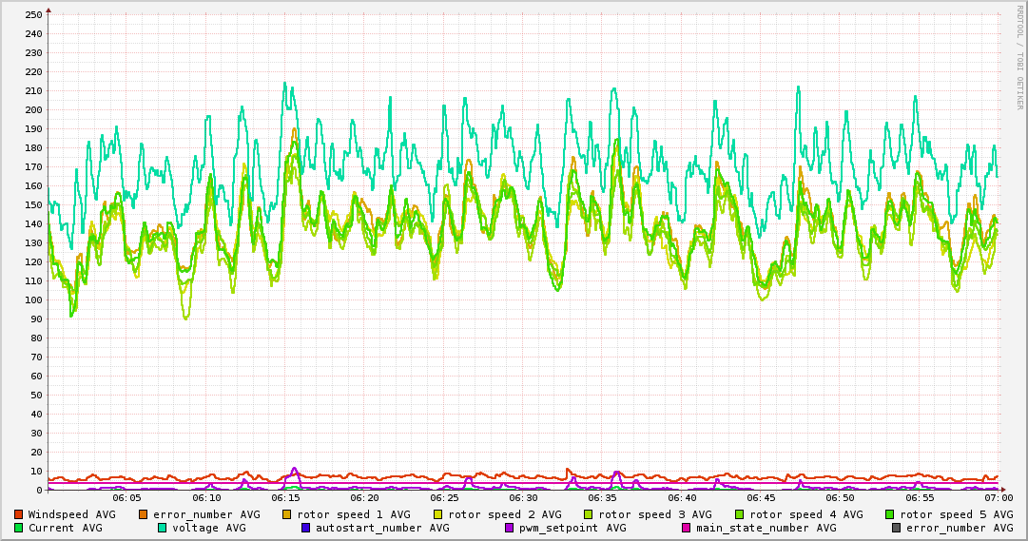Click the 70 value on the vertical axis
The image size is (1028, 541).
36,357
